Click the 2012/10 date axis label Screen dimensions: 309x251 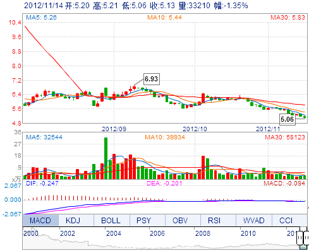tap(195, 129)
